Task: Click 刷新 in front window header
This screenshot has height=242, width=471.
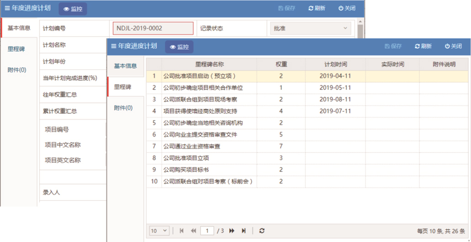Action: click(x=423, y=46)
